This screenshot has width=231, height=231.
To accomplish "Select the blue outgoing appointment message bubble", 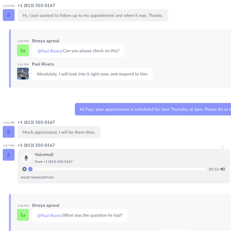I will 153,109.
